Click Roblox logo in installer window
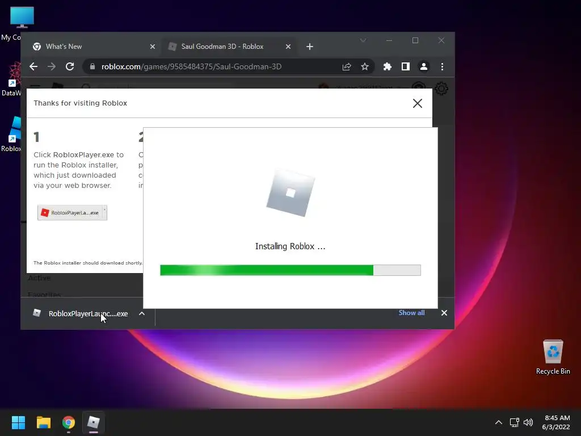 coord(290,193)
